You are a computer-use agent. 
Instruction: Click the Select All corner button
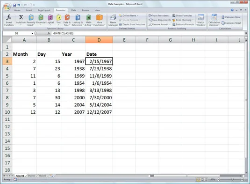click(x=7, y=40)
